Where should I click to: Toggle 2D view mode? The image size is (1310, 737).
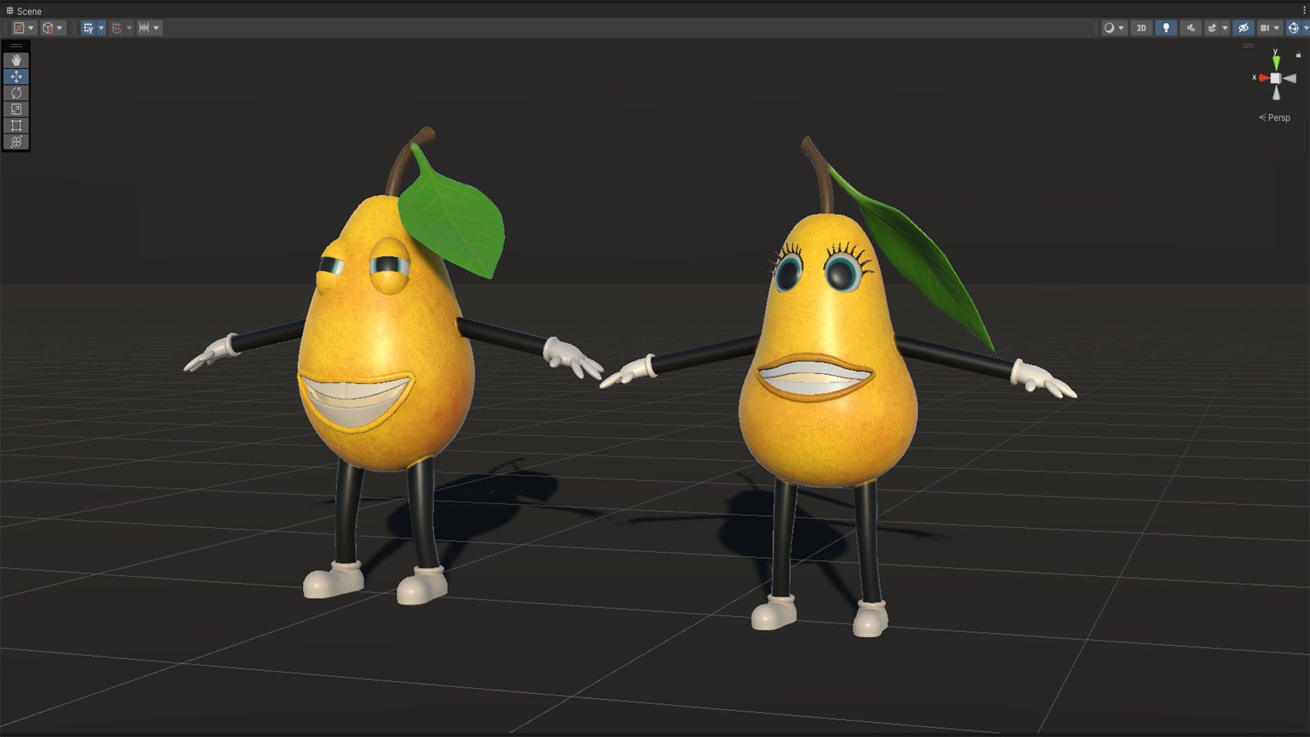[1141, 28]
